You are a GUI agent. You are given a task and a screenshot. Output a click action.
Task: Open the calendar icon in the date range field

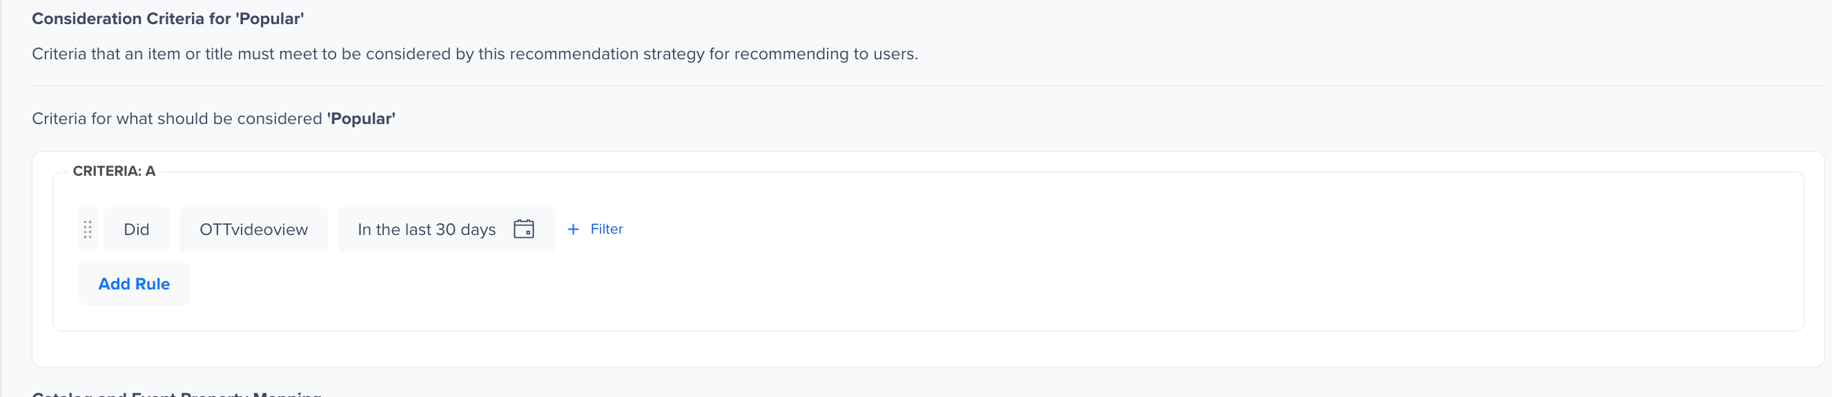[x=524, y=230]
